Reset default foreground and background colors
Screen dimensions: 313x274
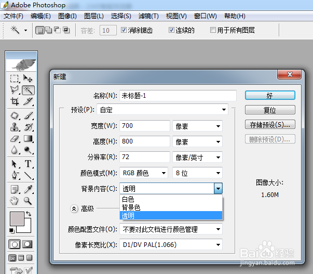pos(12,231)
